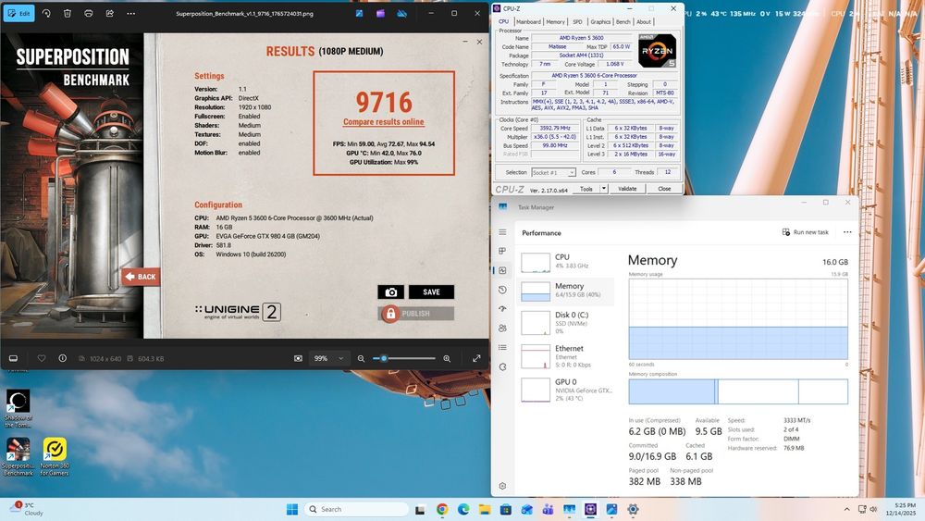Click the zoom in magnifier in Photos
925x521 pixels.
[447, 358]
